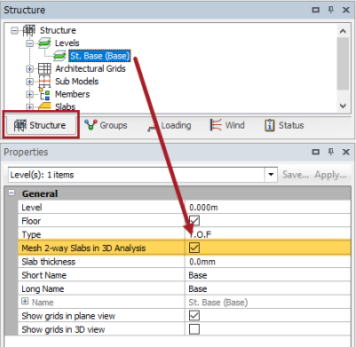This screenshot has width=356, height=347.
Task: Collapse the Levels tree node
Action: point(29,43)
